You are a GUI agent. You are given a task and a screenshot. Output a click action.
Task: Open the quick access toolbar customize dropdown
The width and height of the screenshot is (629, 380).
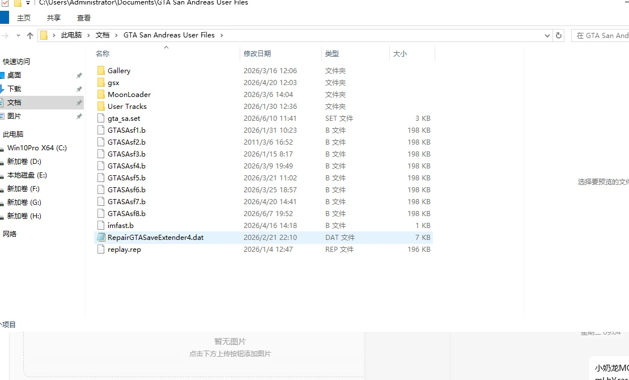tap(28, 3)
